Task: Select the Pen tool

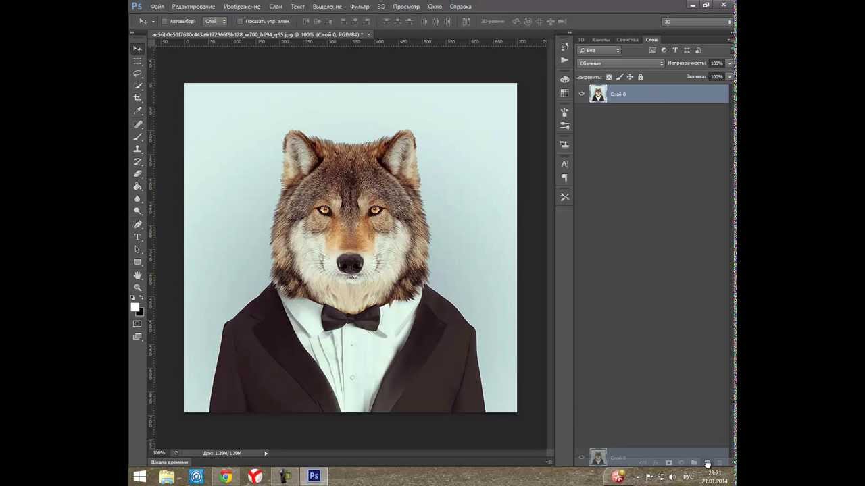Action: coord(137,224)
